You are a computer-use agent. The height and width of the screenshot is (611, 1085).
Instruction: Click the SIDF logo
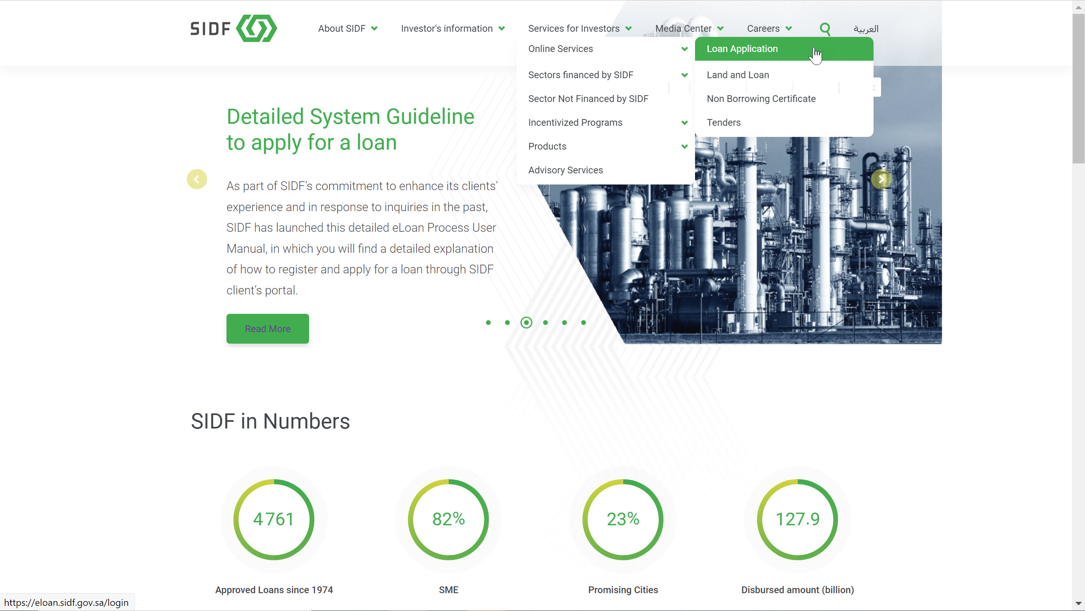[234, 28]
